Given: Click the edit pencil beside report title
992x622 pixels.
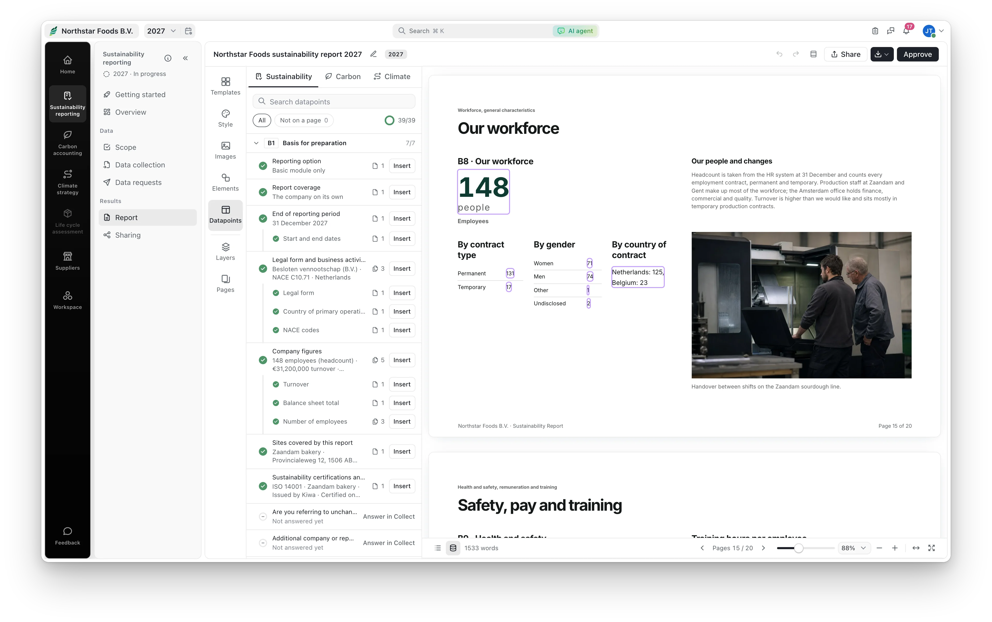Looking at the screenshot, I should 373,54.
